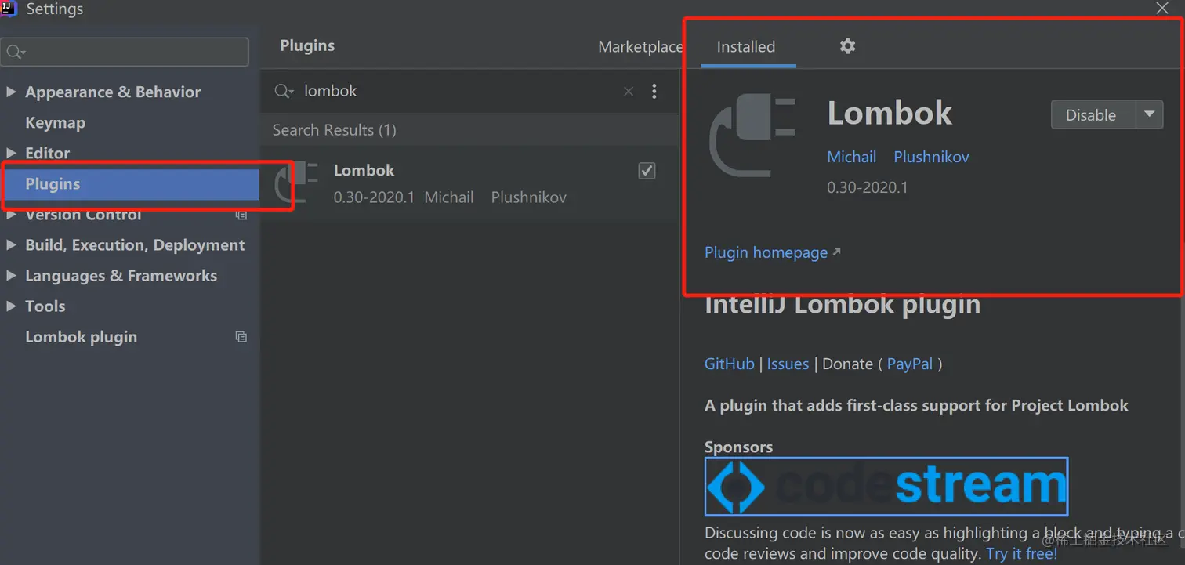Screen dimensions: 1185x565
Task: Open the plugin search options menu
Action: [654, 92]
